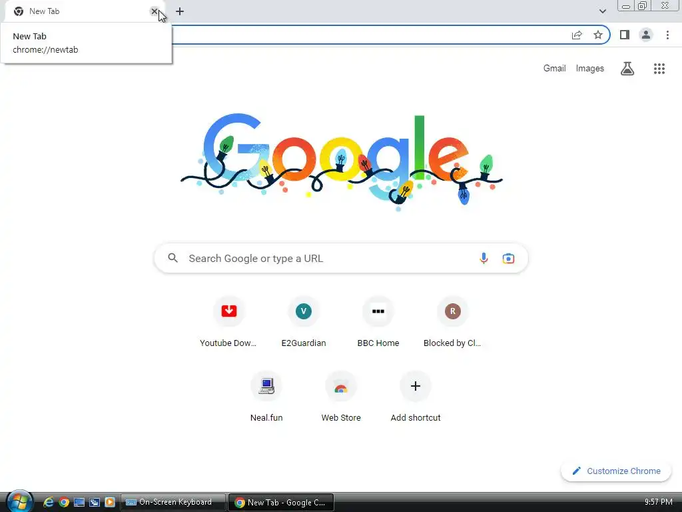
Task: Open the profile avatar menu
Action: click(x=646, y=35)
